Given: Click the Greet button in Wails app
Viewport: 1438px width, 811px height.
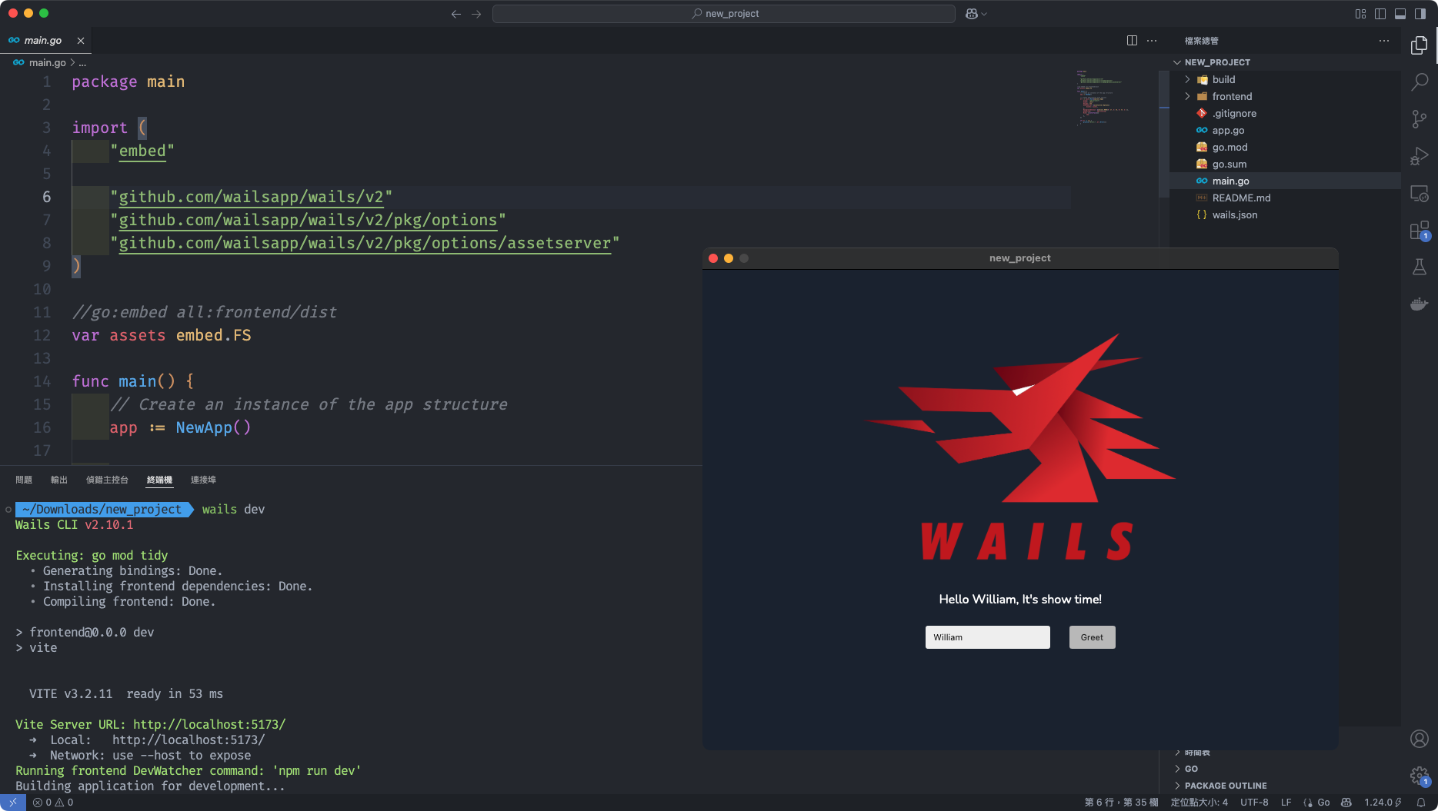Looking at the screenshot, I should point(1092,637).
